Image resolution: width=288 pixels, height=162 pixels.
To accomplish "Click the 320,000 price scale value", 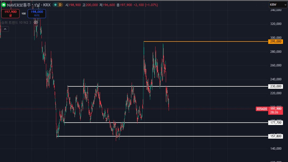I will coord(276,24).
